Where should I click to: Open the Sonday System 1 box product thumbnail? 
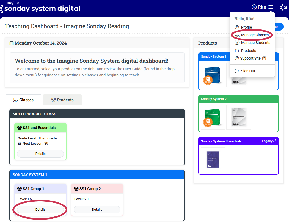coord(213,75)
